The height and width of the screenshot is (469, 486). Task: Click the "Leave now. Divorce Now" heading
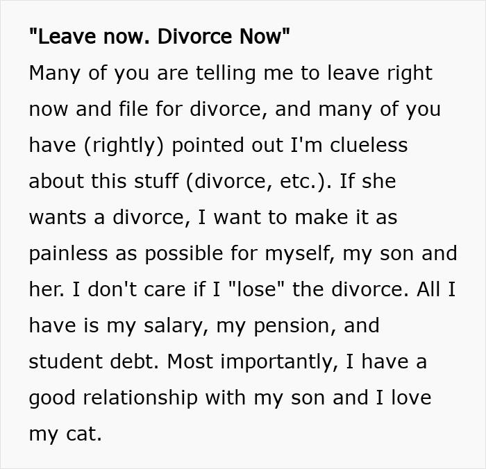(159, 37)
